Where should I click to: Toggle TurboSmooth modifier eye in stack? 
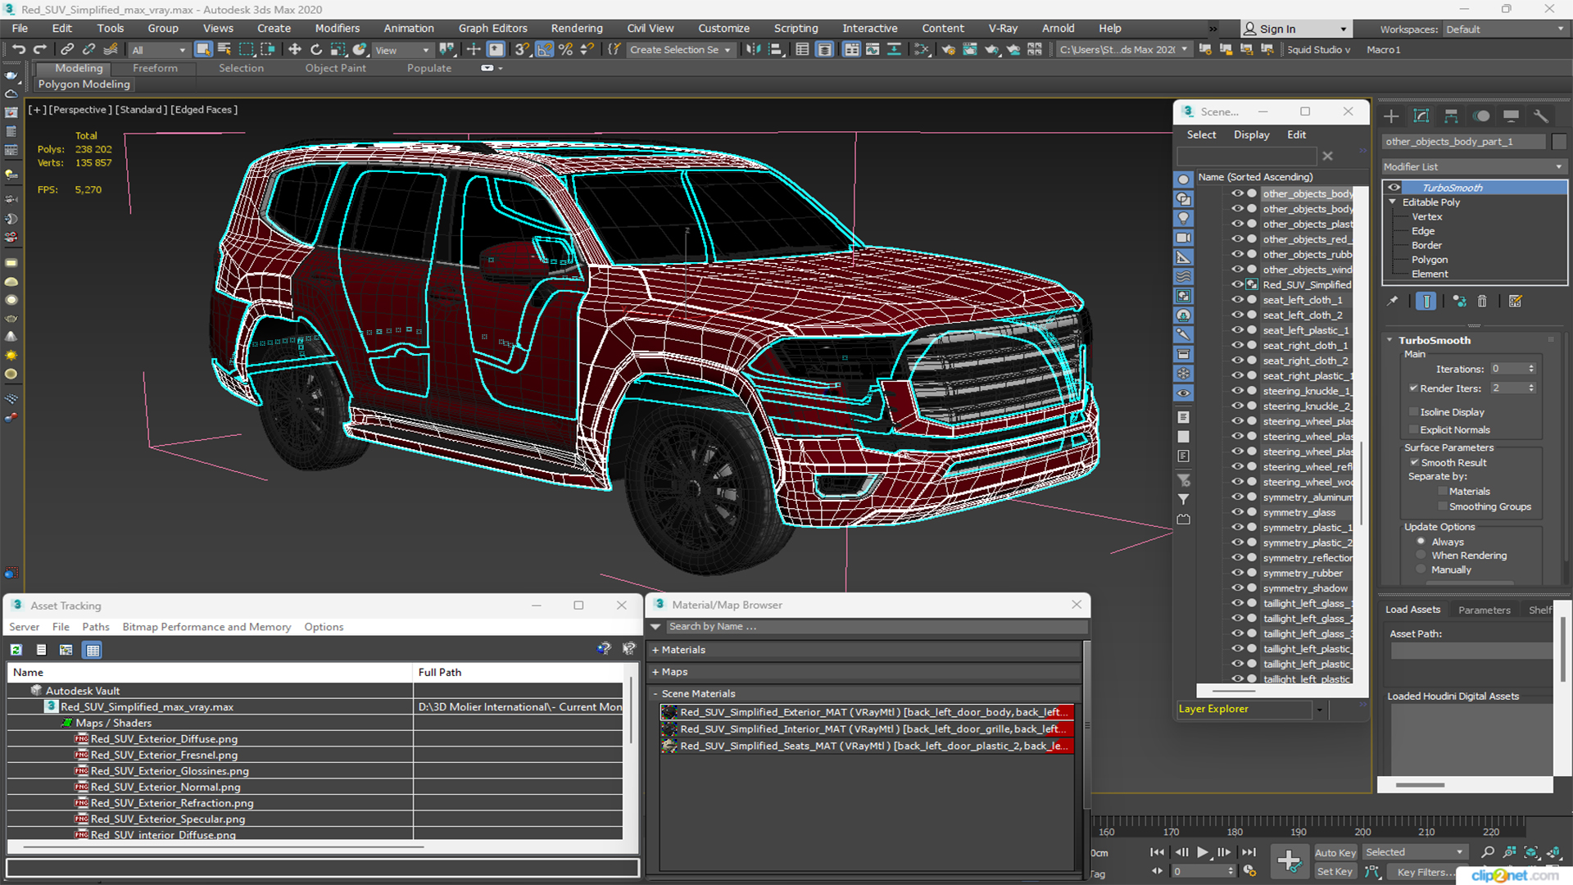[1394, 188]
